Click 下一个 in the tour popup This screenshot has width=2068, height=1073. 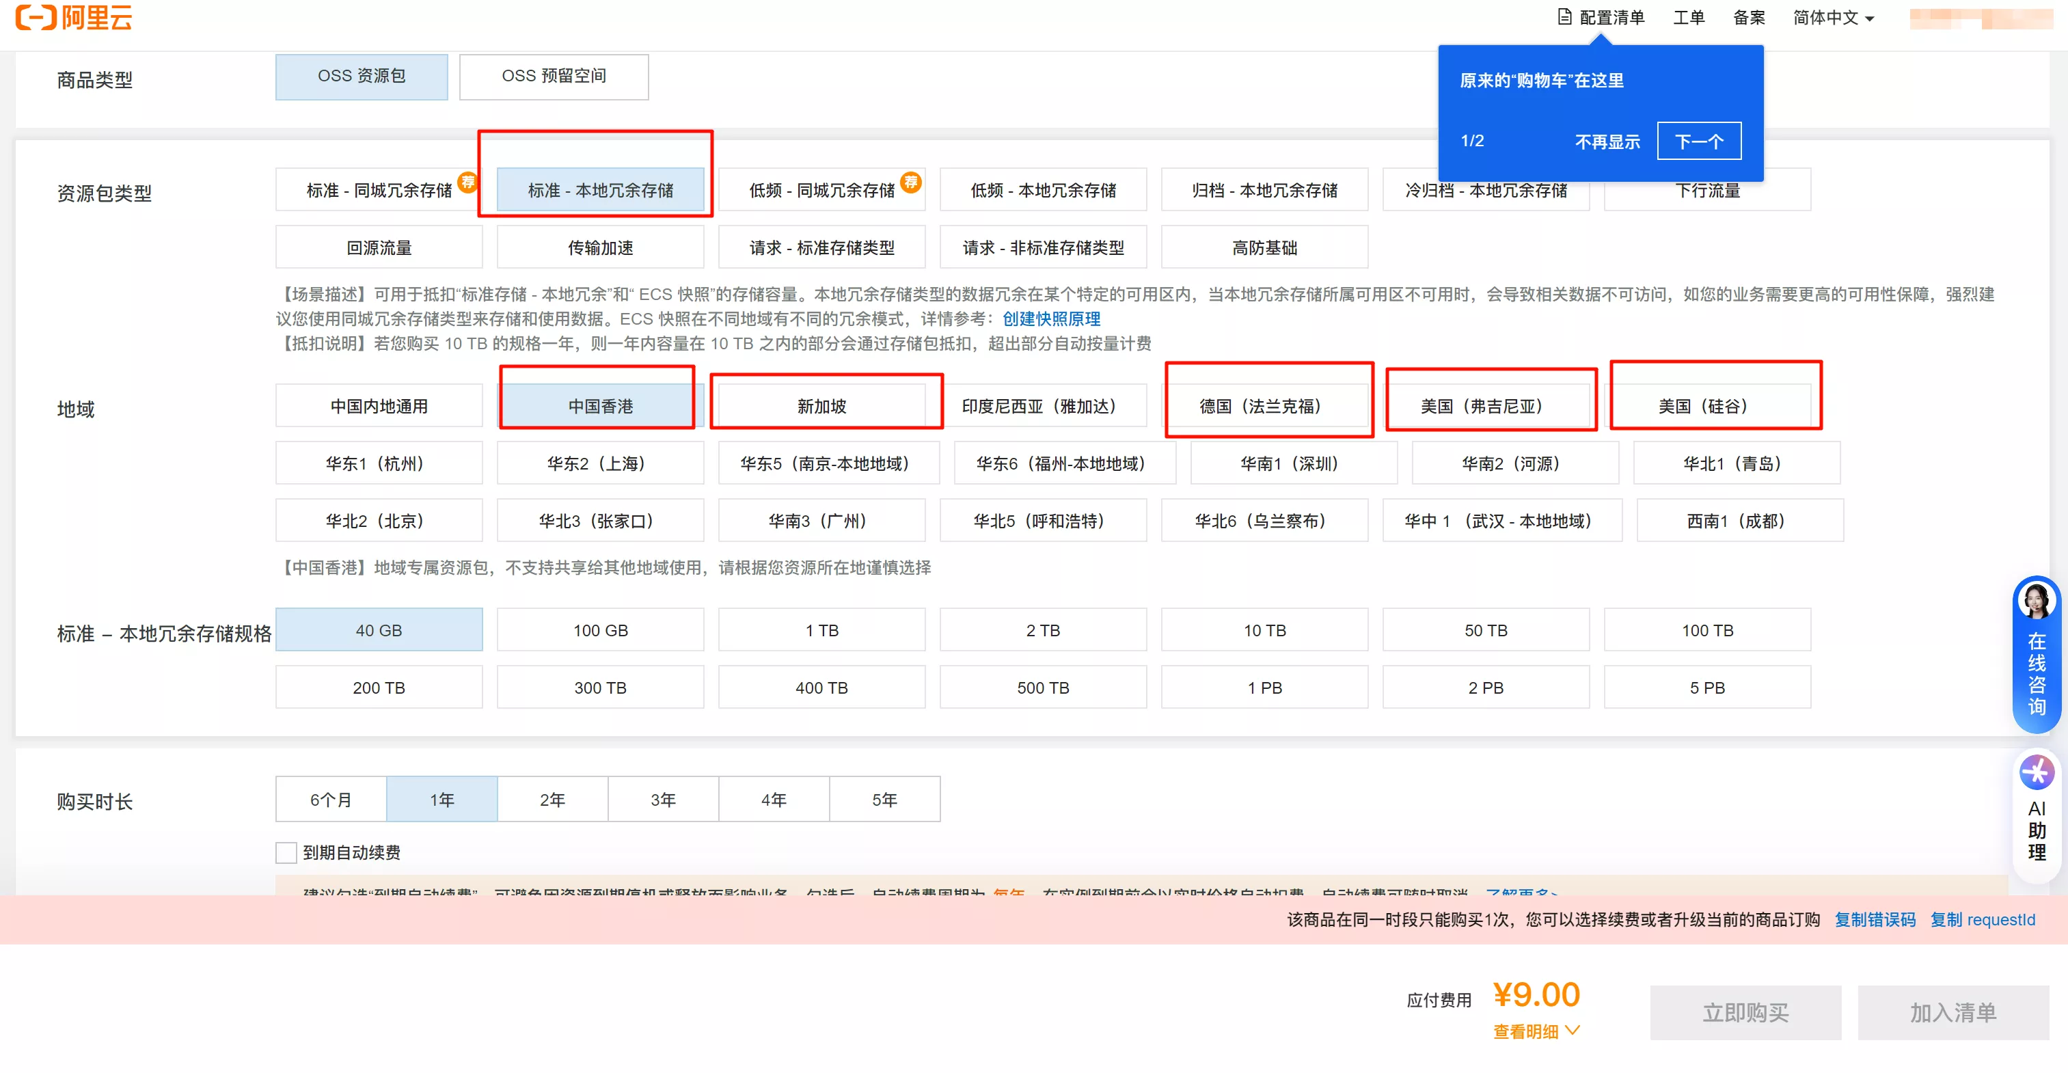[1699, 140]
